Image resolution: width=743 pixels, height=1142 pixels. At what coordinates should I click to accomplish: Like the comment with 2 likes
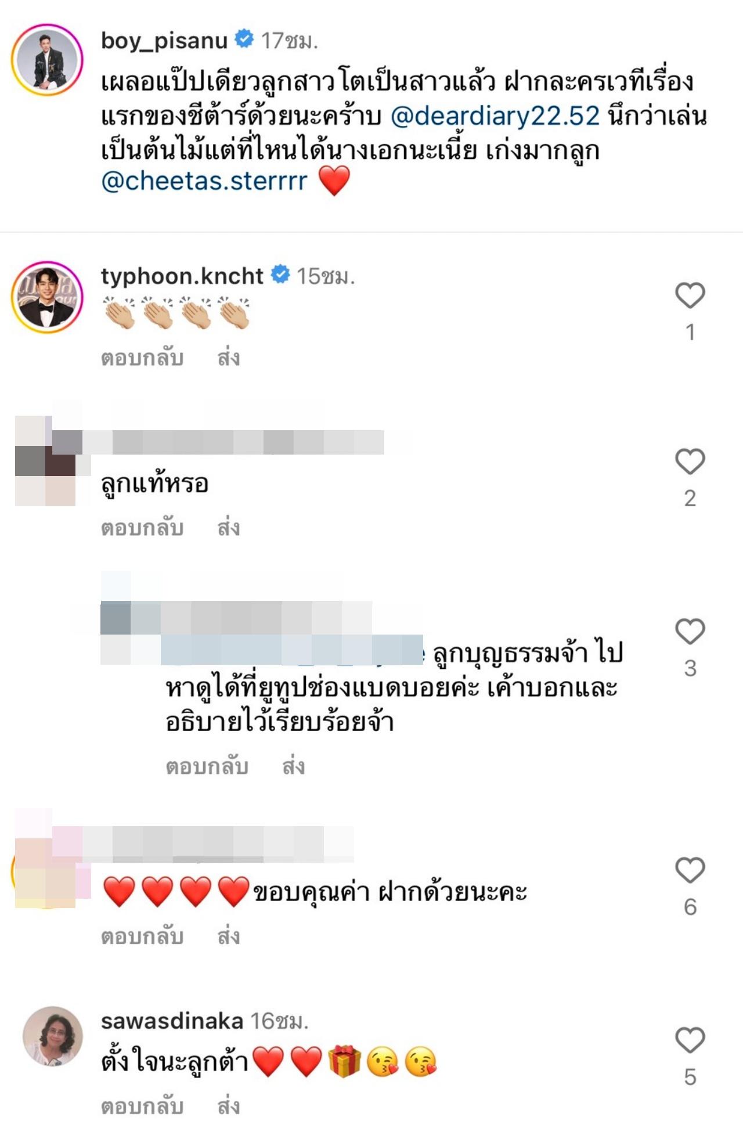click(x=690, y=462)
